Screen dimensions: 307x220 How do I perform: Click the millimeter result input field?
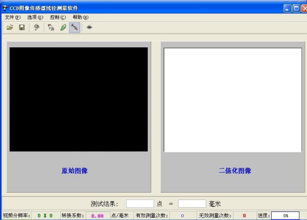pyautogui.click(x=192, y=203)
